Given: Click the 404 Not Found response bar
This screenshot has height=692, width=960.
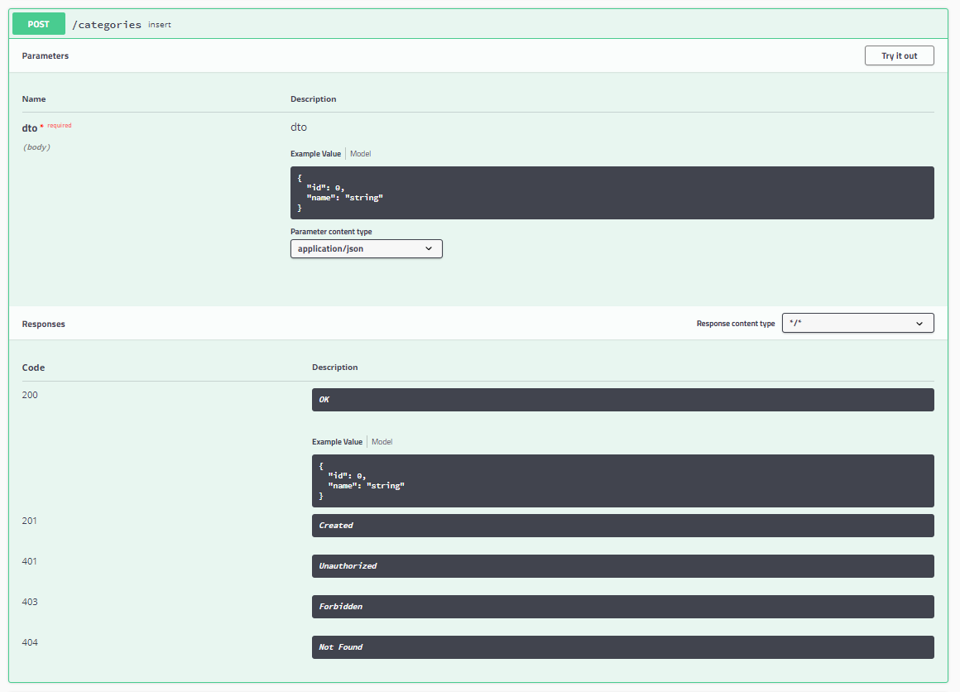Looking at the screenshot, I should (x=622, y=646).
